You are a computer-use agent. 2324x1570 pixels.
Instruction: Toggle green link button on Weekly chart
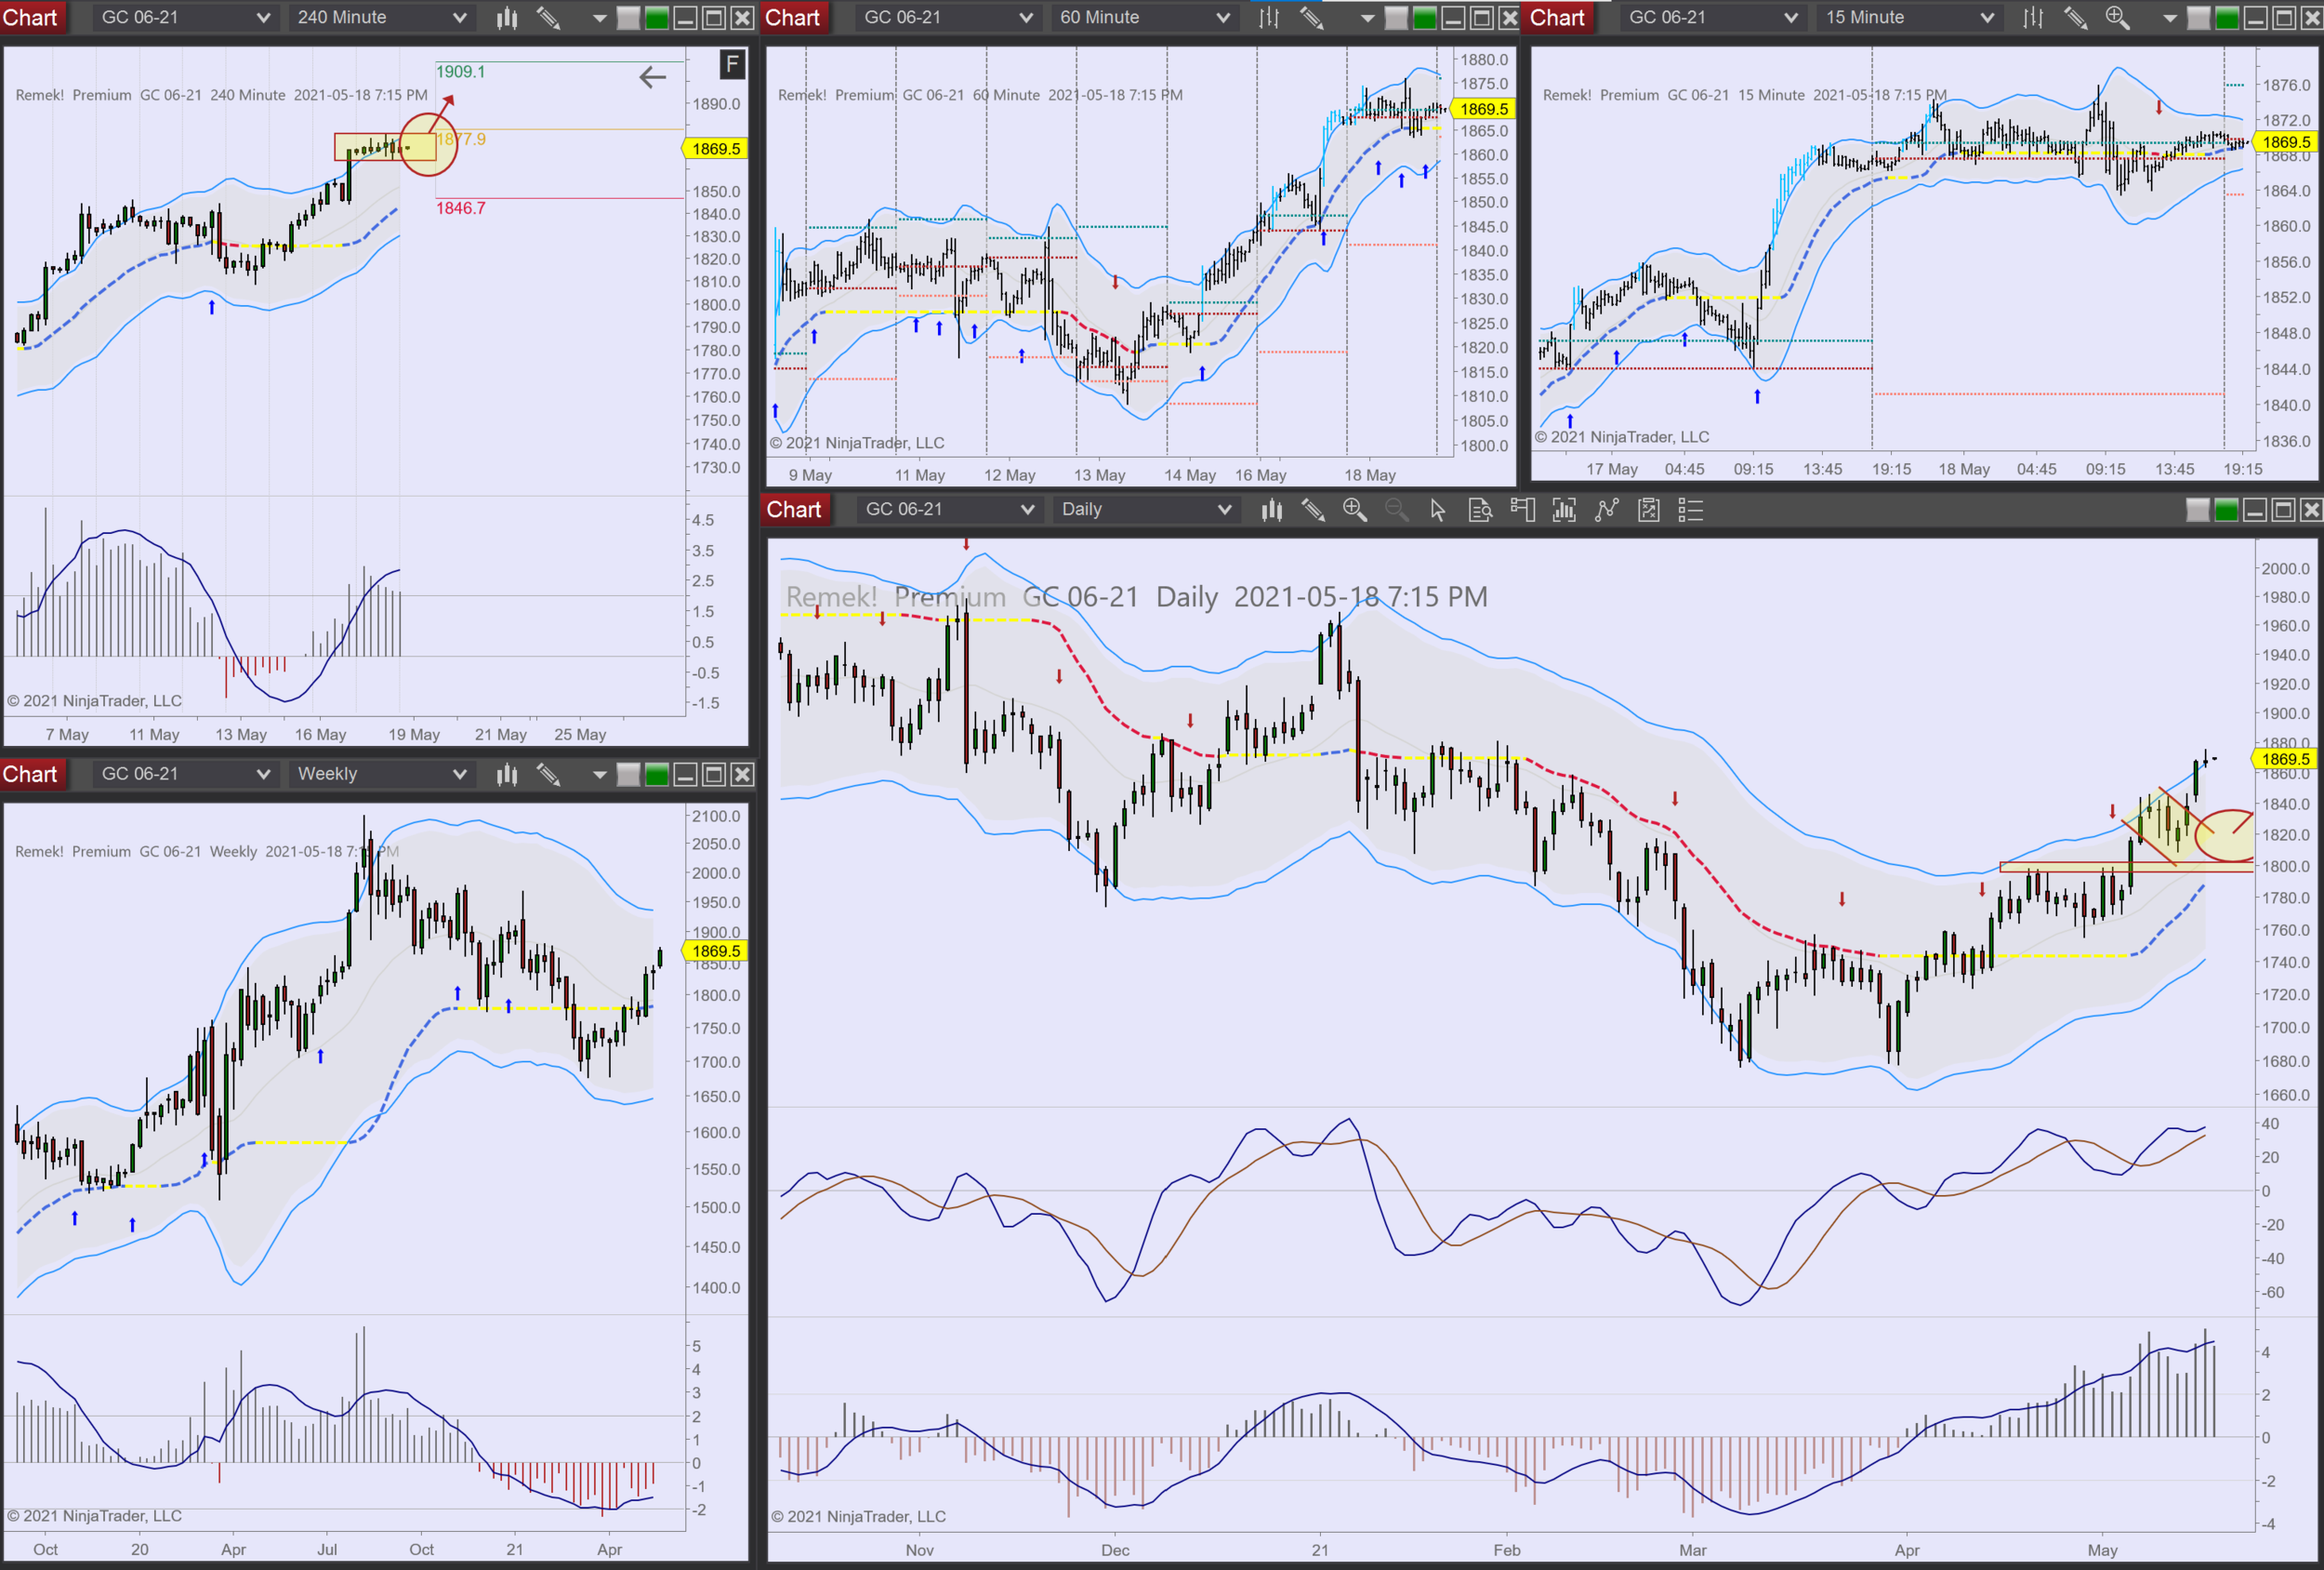656,775
